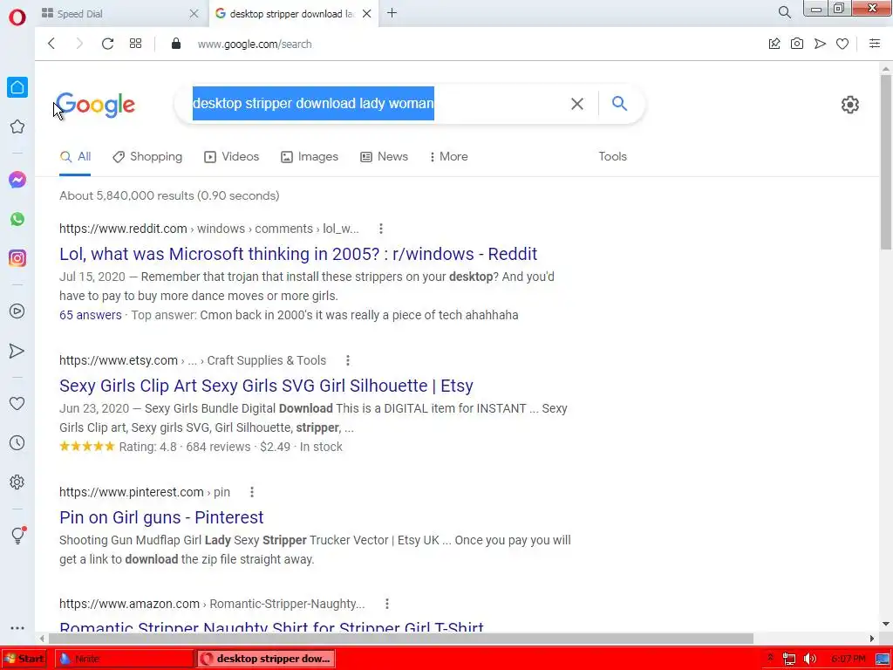Open Google quick settings gear
The image size is (893, 670).
(849, 105)
